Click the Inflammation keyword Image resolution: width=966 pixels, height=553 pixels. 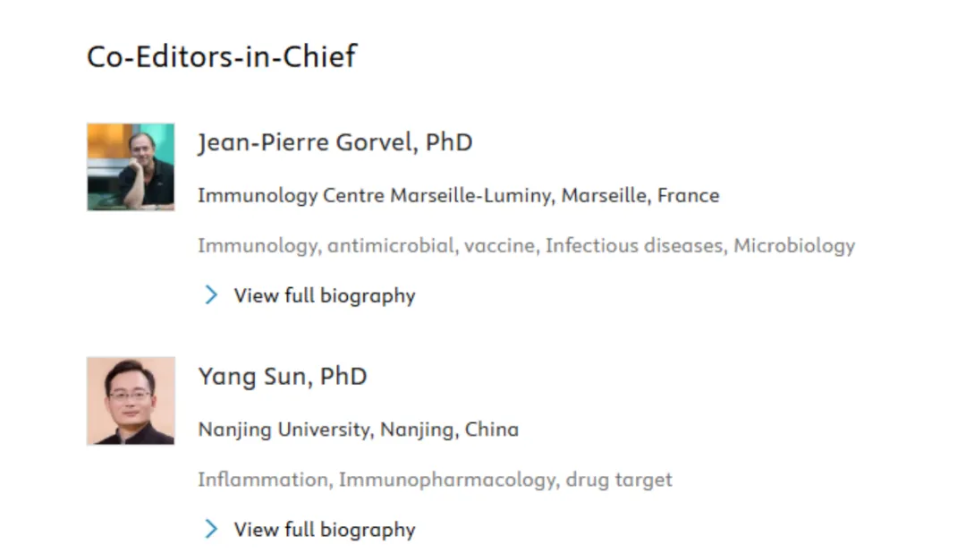[263, 480]
